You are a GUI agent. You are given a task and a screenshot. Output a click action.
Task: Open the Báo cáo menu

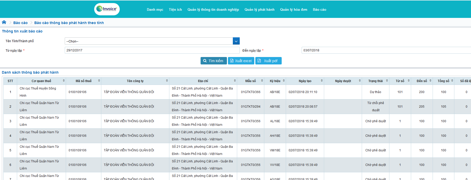coord(319,10)
